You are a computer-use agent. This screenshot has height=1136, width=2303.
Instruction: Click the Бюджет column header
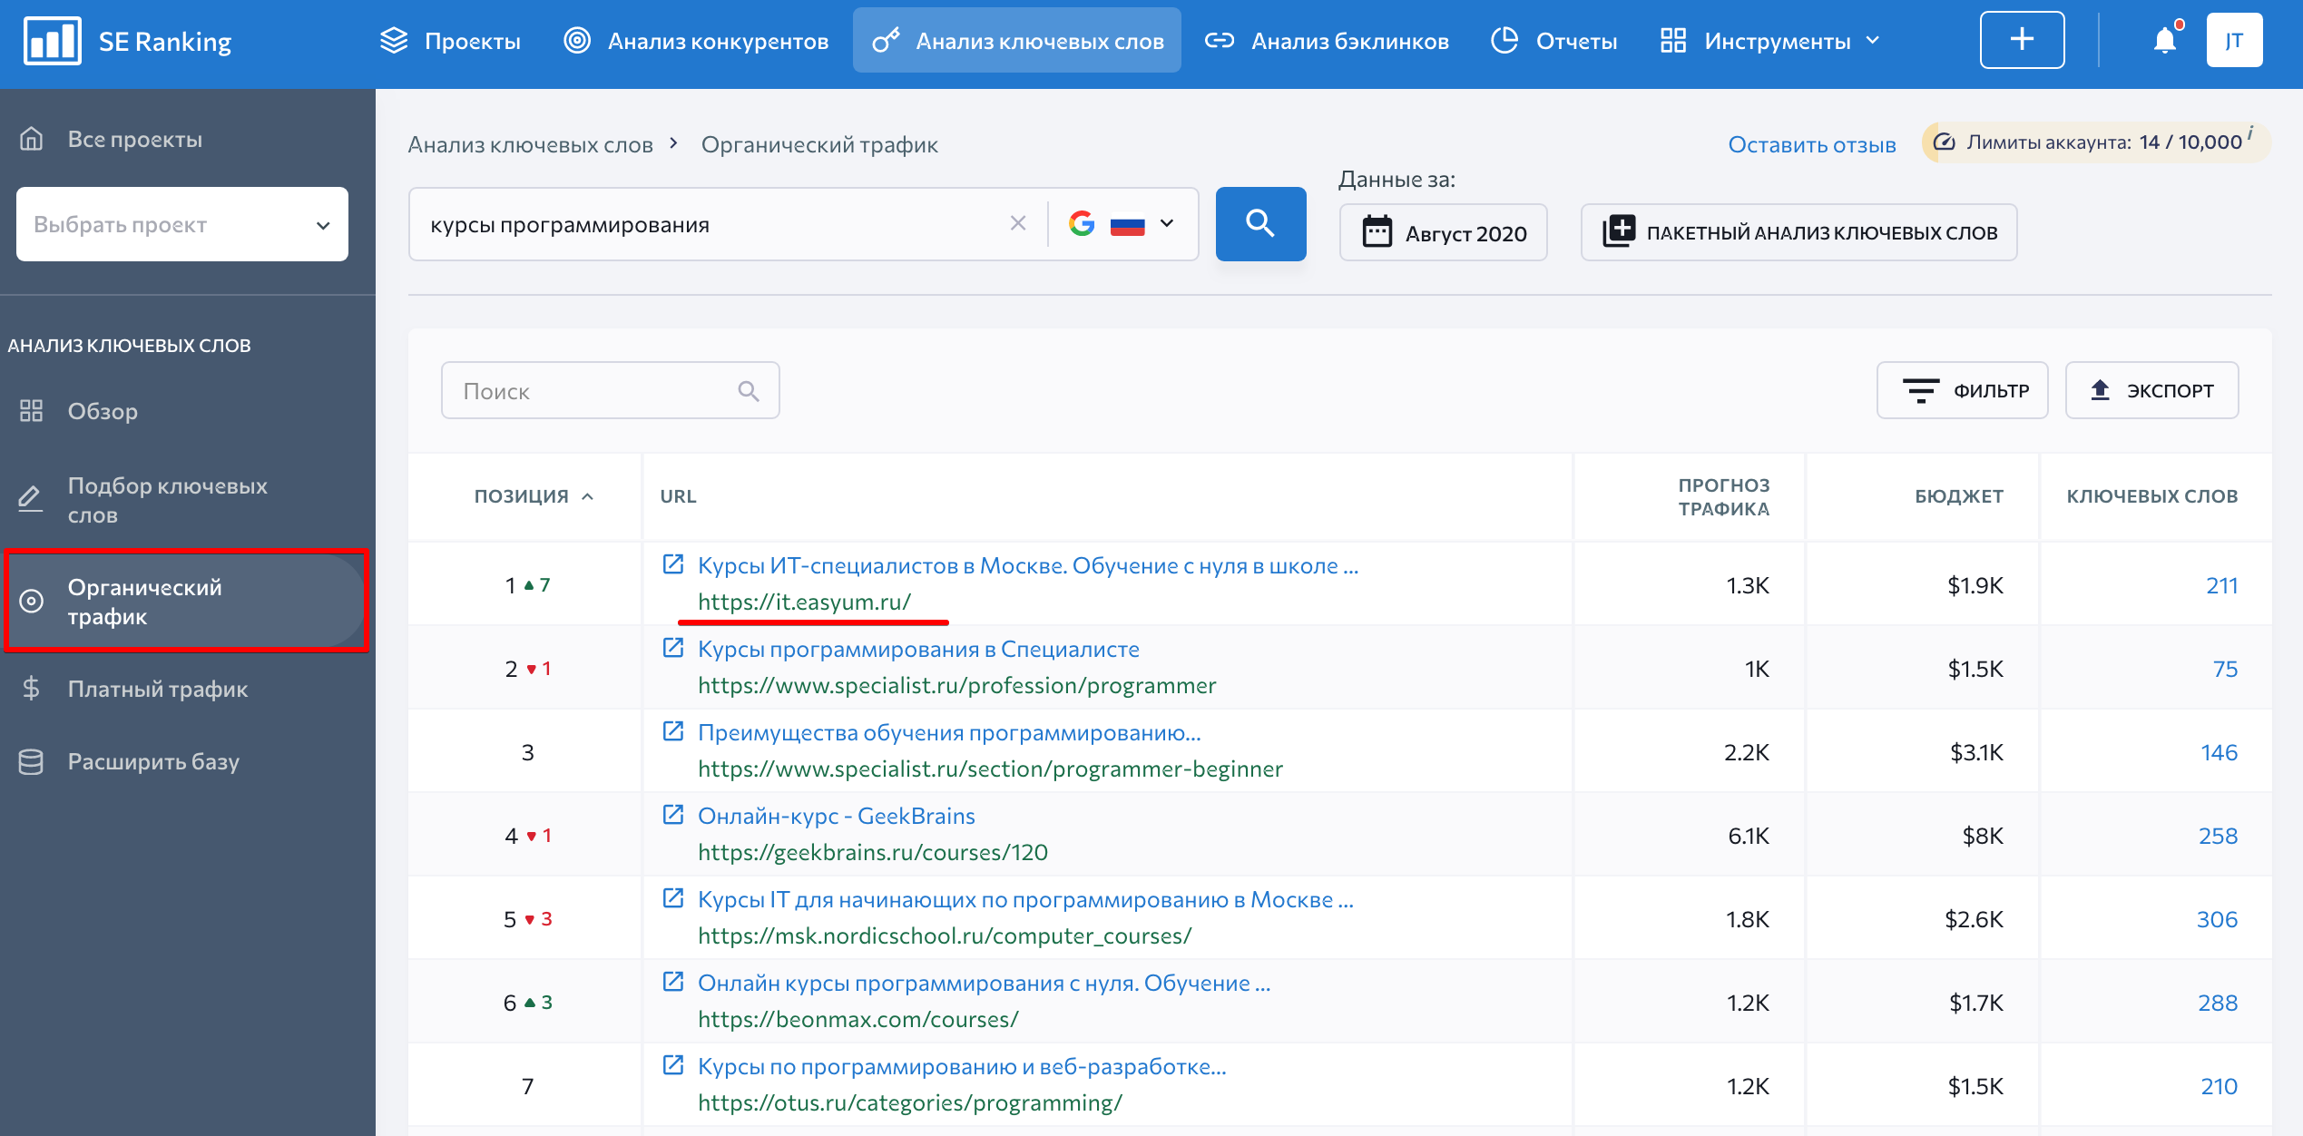[1958, 496]
